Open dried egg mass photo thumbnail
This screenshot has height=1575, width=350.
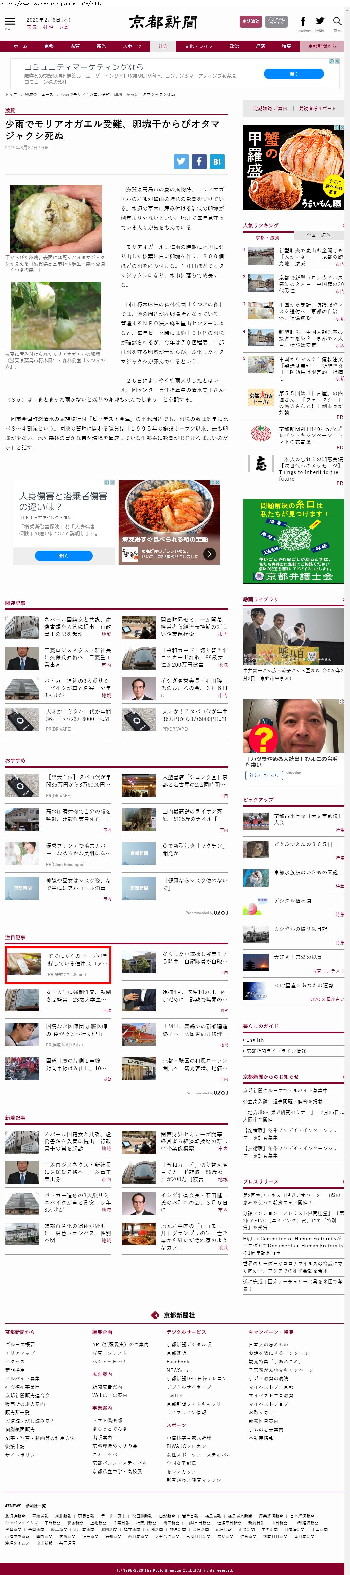click(x=56, y=219)
